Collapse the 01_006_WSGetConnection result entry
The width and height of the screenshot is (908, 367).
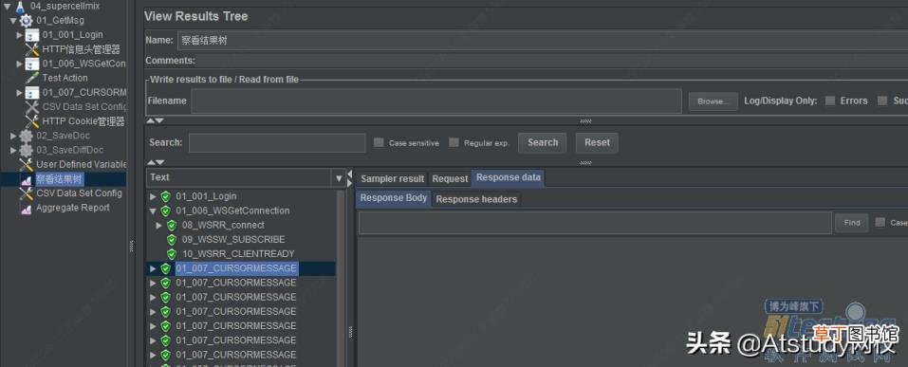click(153, 211)
